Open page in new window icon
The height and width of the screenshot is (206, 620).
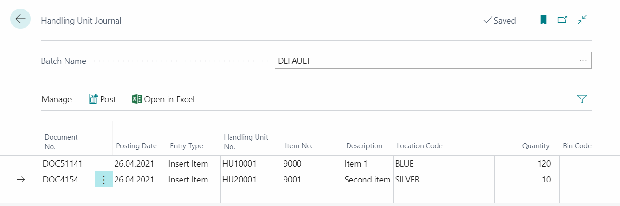click(562, 20)
